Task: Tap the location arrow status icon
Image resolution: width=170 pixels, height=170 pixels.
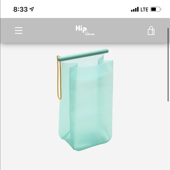Action: (32, 9)
